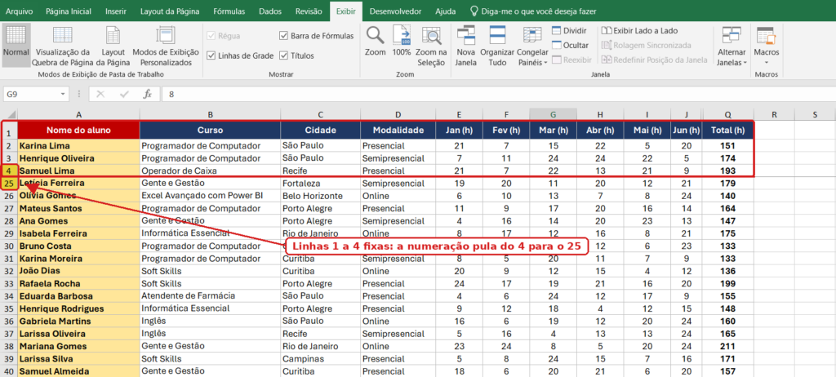Open the Página Inicial tab
836x377 pixels.
pos(69,11)
